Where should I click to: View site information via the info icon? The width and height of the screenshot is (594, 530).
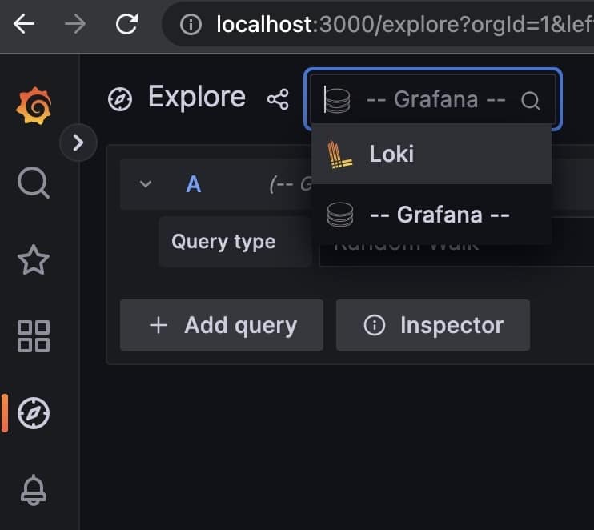[x=191, y=25]
